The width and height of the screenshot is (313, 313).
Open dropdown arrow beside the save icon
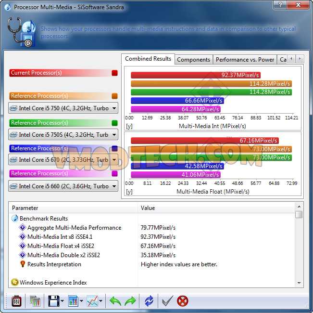[63, 301]
